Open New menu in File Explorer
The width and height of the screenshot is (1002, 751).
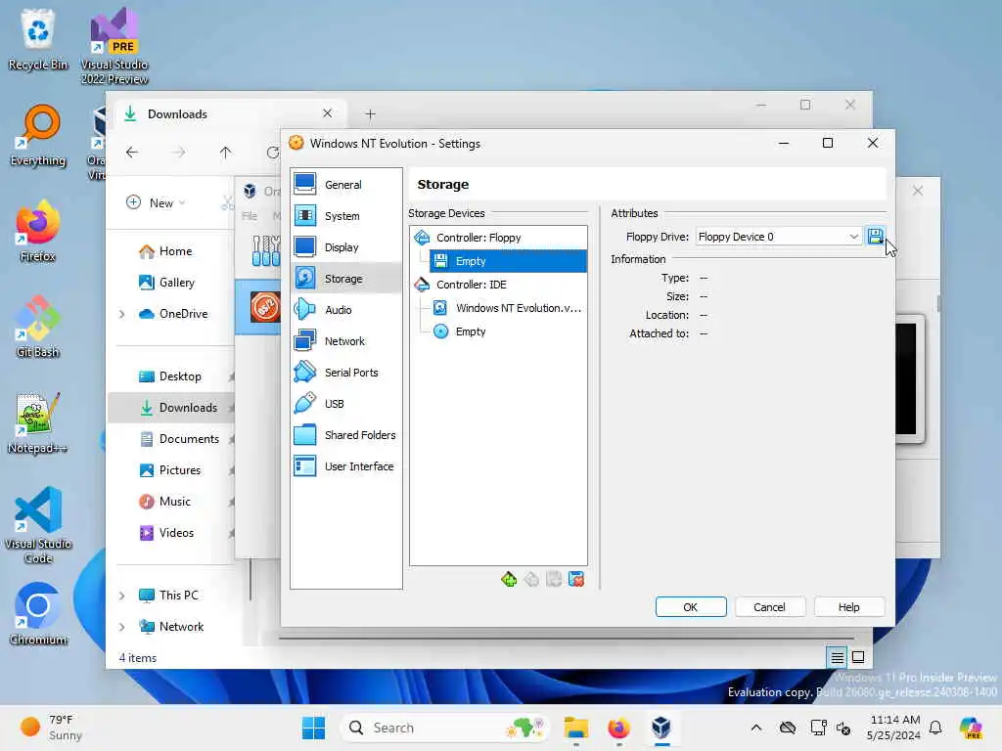tap(157, 203)
